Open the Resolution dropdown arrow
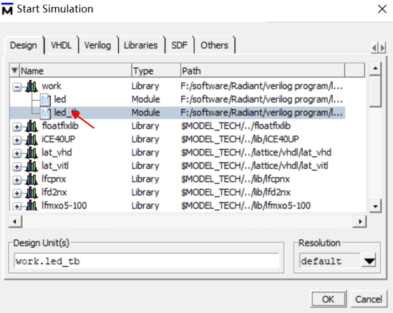Image resolution: width=393 pixels, height=313 pixels. pyautogui.click(x=369, y=261)
